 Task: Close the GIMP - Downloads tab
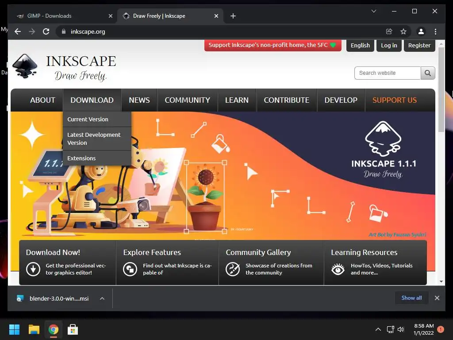point(110,16)
